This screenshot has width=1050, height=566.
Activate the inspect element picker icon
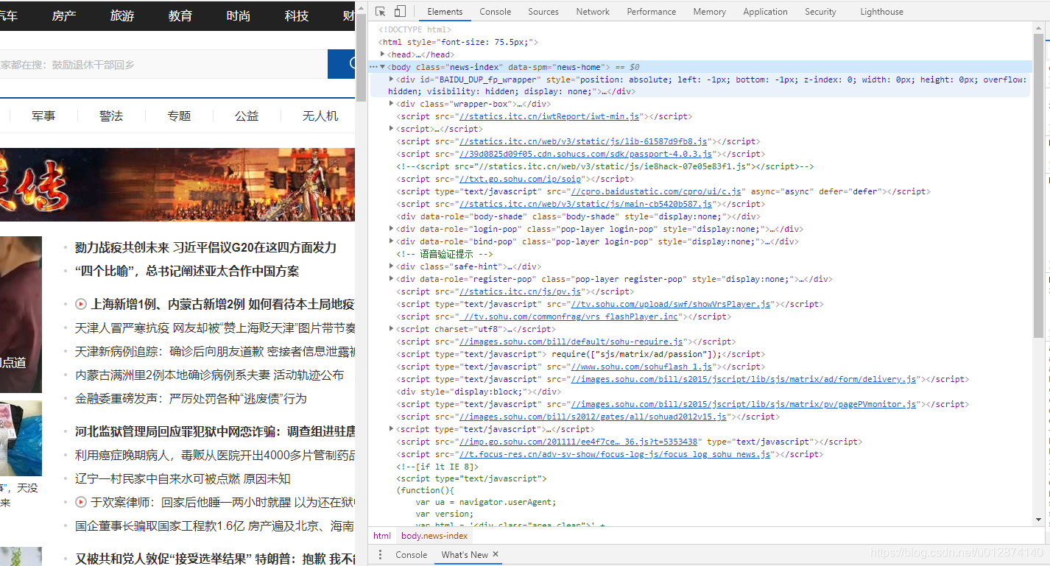[381, 11]
